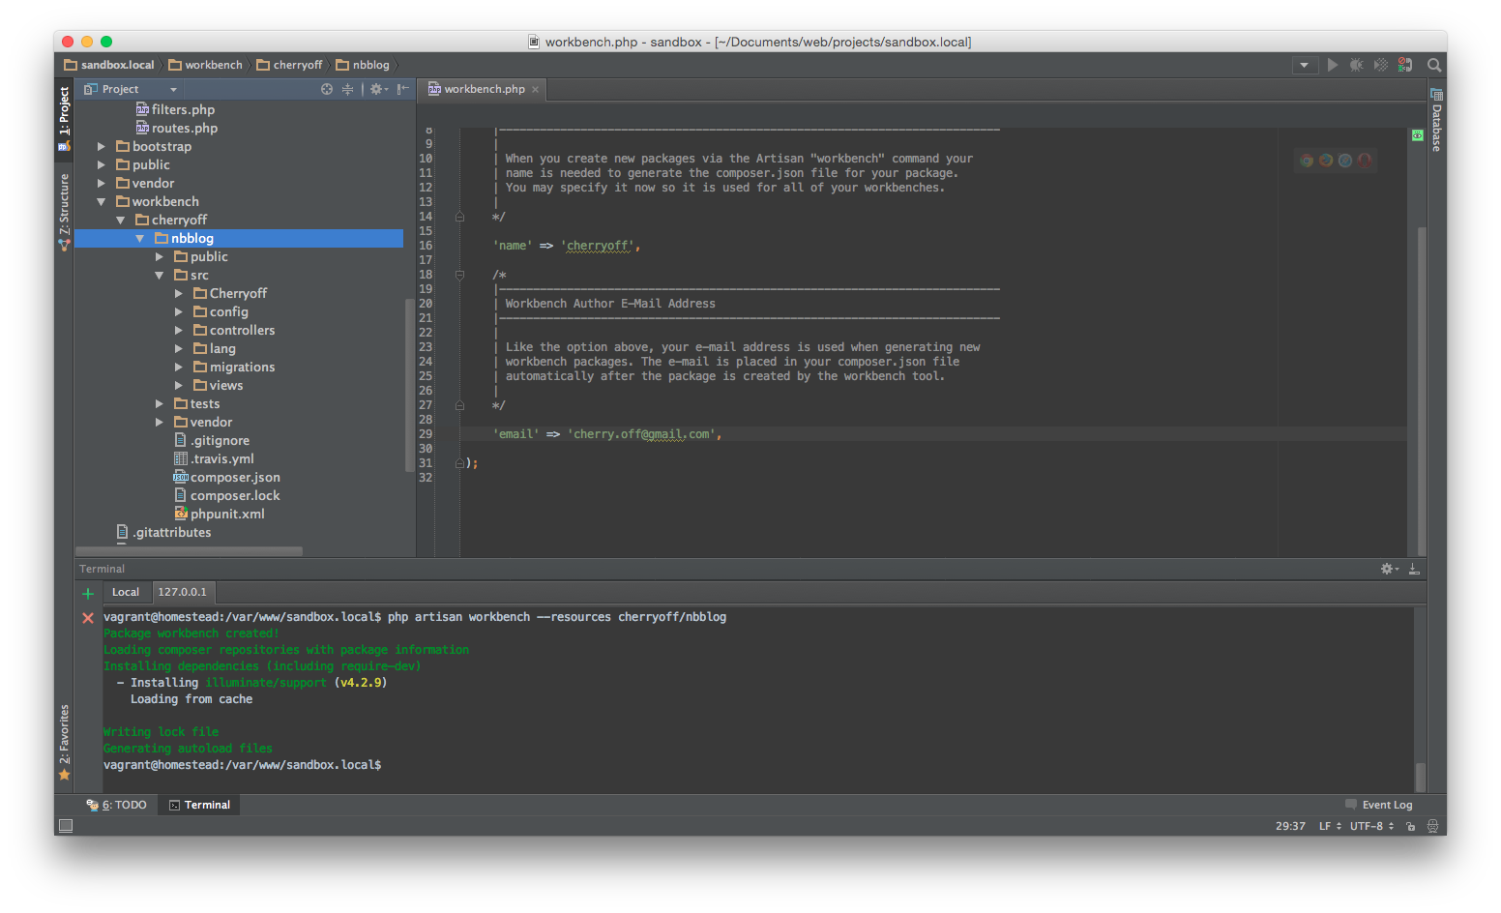This screenshot has width=1501, height=913.
Task: Switch to 127.0.0.1 terminal tab
Action: pos(182,592)
